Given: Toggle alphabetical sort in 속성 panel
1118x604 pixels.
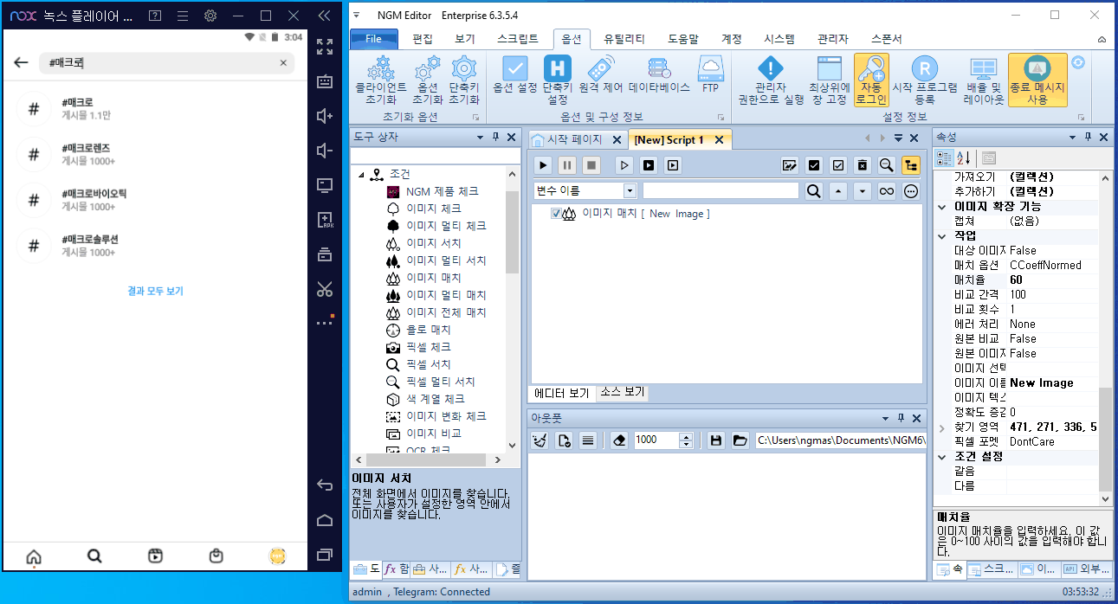Looking at the screenshot, I should [965, 157].
